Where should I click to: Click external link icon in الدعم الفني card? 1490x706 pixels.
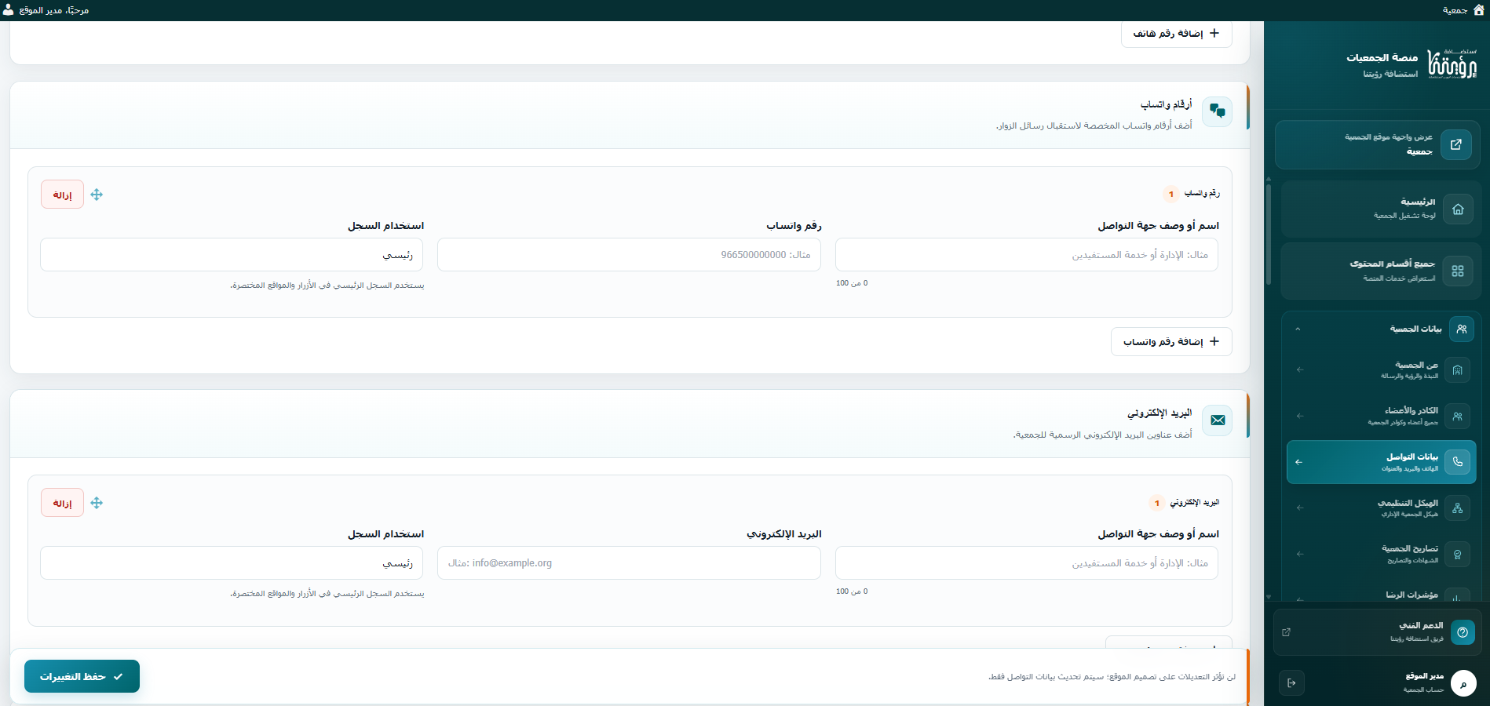tap(1286, 632)
